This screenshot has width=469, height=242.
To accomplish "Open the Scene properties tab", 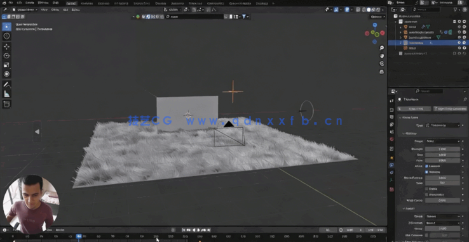I will 392,132.
